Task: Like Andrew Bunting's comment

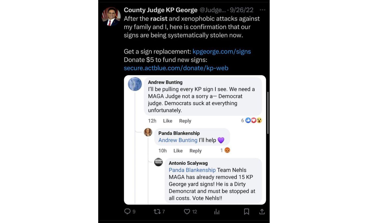Action: point(168,121)
